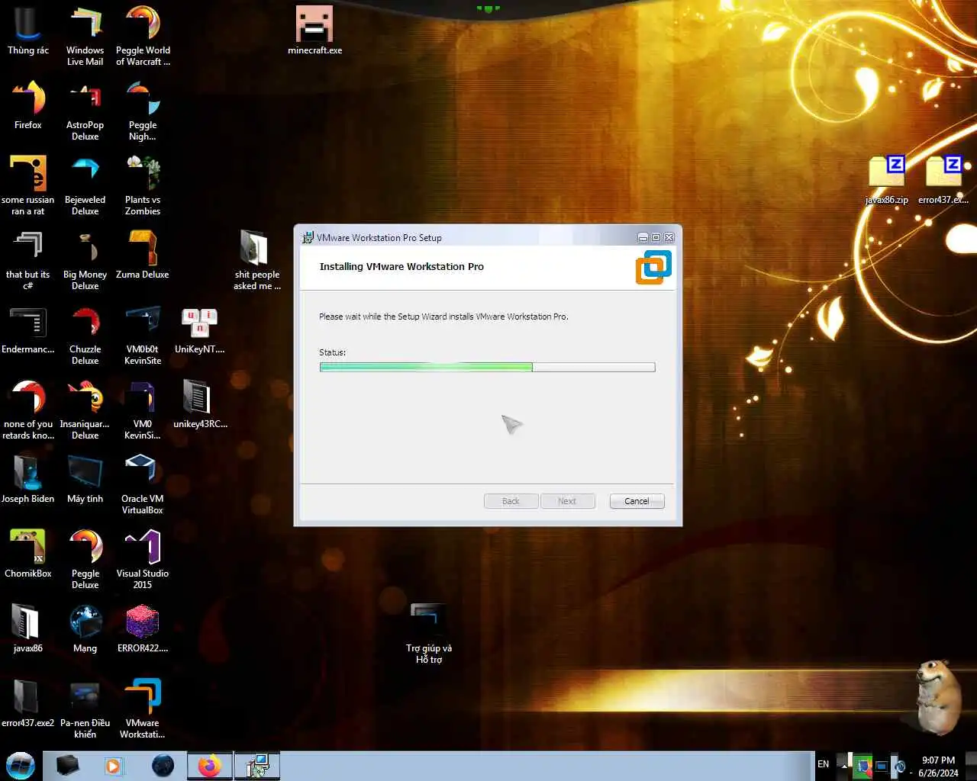The width and height of the screenshot is (977, 781).
Task: Click the volume tray icon
Action: click(x=900, y=766)
